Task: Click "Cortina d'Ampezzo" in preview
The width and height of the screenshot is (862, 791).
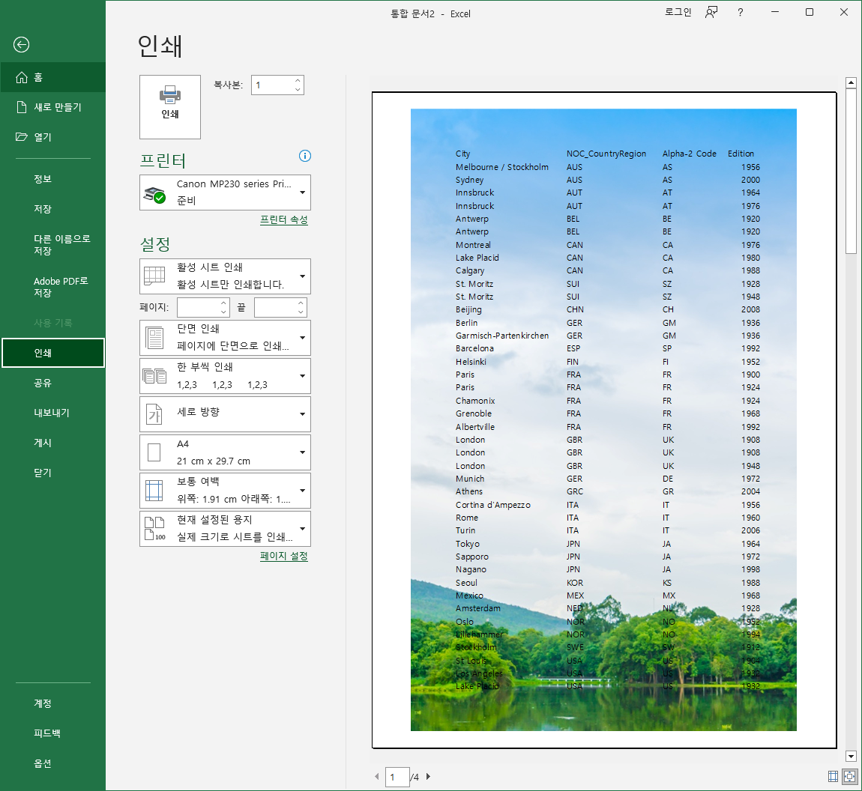Action: coord(492,505)
